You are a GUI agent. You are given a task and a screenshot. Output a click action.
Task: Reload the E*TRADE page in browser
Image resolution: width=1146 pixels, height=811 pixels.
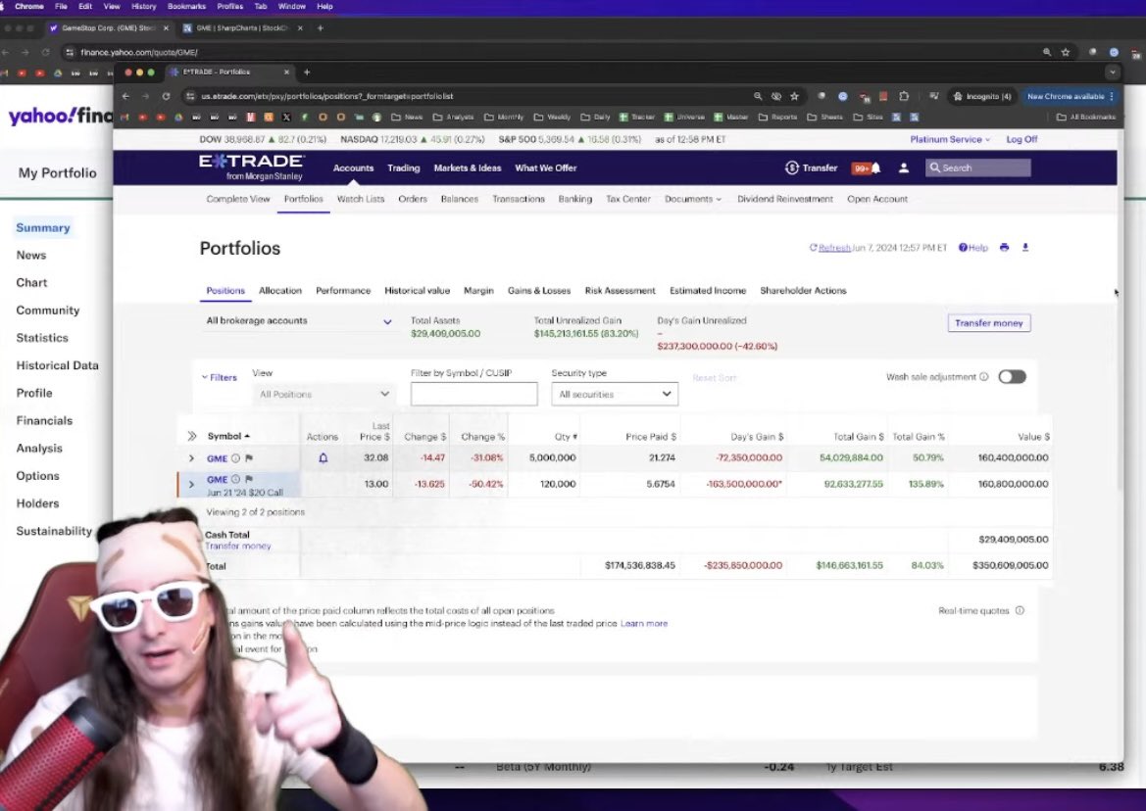coord(166,96)
